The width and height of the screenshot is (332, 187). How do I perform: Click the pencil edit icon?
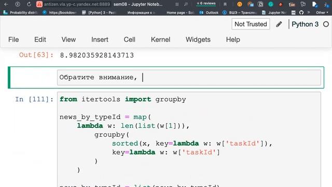pyautogui.click(x=279, y=24)
